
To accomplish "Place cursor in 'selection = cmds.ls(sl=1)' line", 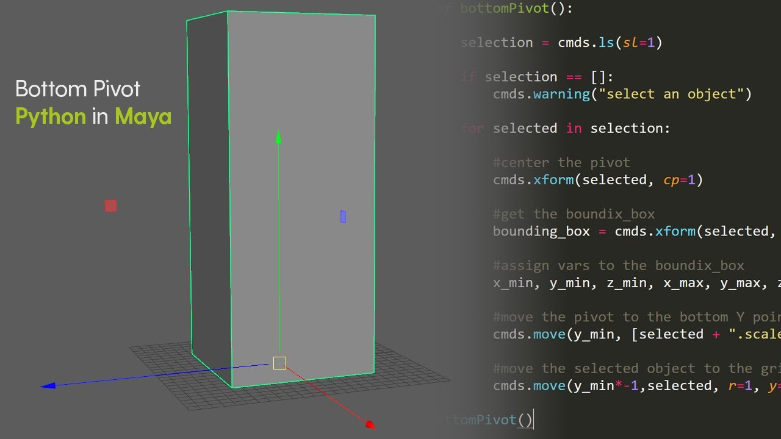I will point(561,42).
